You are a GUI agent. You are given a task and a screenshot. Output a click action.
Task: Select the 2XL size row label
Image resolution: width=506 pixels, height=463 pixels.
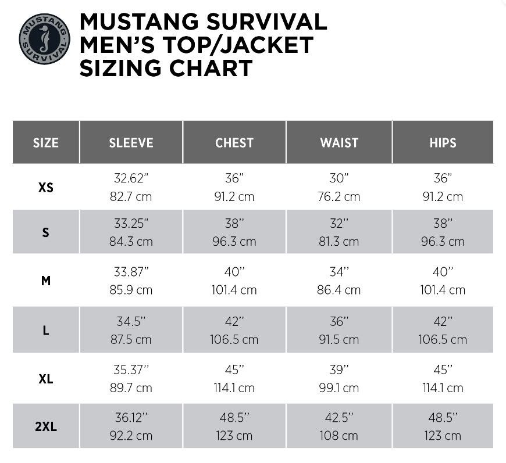click(x=46, y=426)
